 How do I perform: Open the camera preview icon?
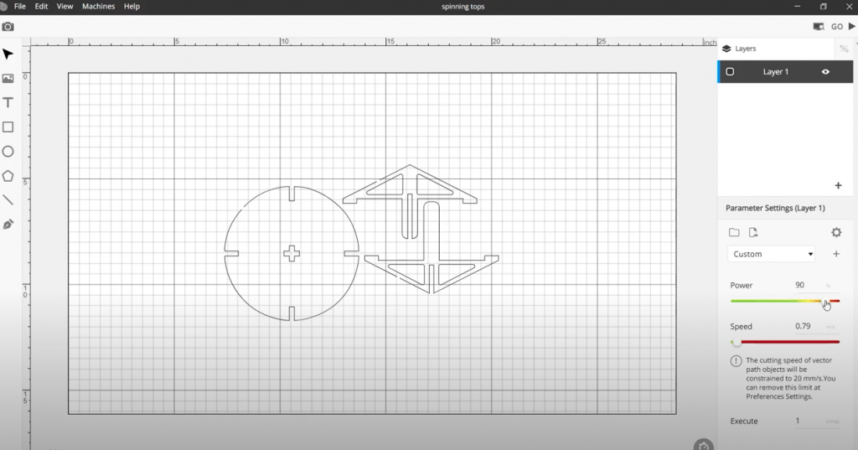click(x=8, y=26)
